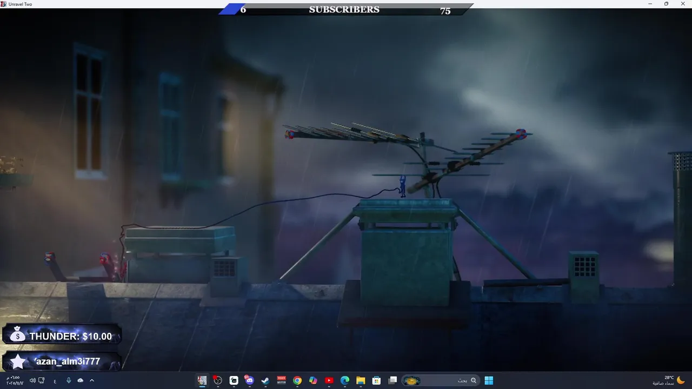
Task: Click the subscriber goal number 75
Action: [445, 11]
